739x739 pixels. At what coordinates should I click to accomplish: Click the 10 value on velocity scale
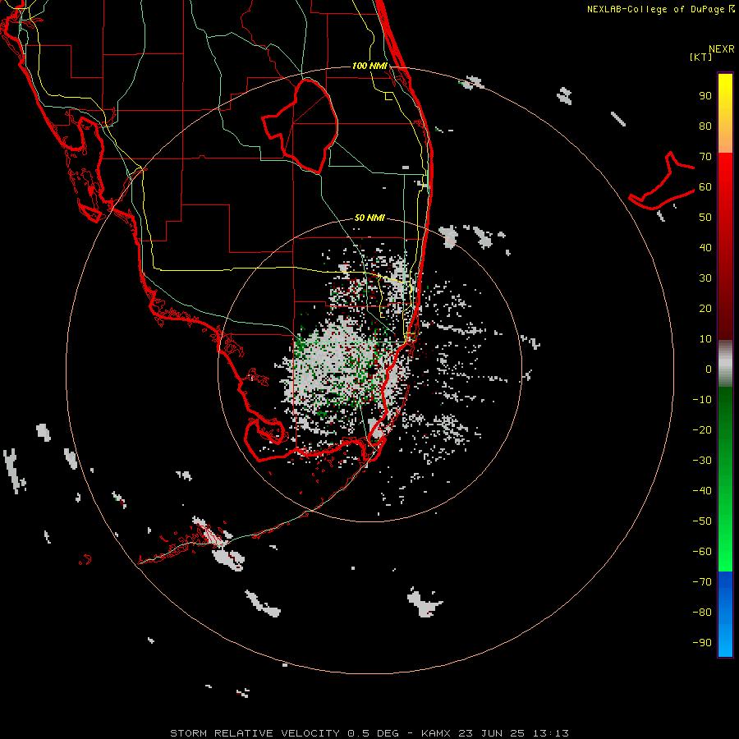(705, 339)
